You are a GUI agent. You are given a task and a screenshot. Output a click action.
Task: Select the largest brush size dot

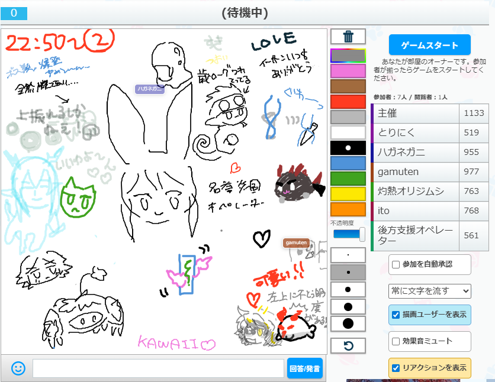pos(348,323)
